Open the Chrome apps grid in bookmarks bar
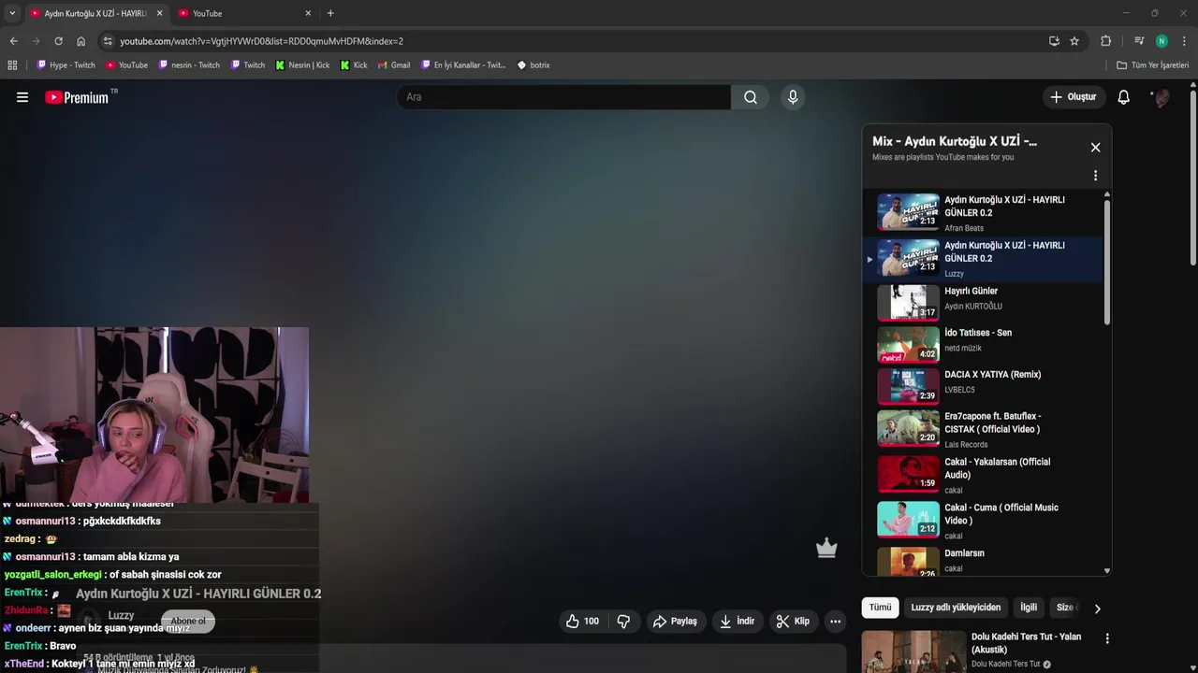Screen dimensions: 1198x673 12,65
